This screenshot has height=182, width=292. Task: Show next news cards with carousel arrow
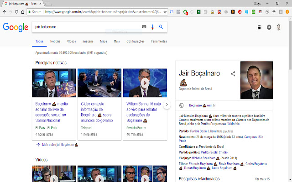[x=167, y=105]
